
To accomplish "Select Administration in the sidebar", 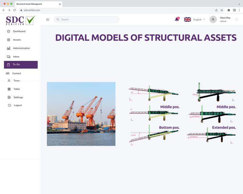I will click(21, 48).
